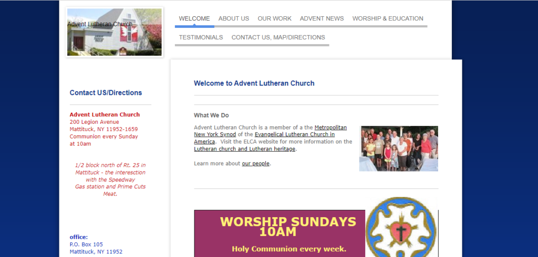
Task: Click the Contact US/Directions sidebar heading
Action: [x=106, y=93]
